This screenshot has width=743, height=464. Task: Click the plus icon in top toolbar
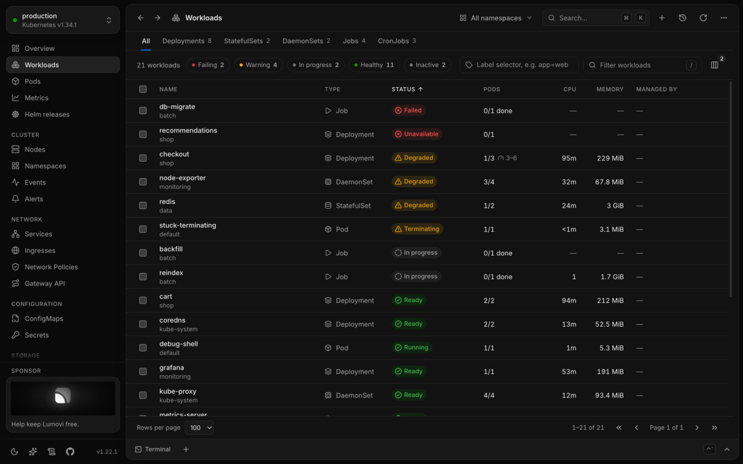pyautogui.click(x=662, y=18)
